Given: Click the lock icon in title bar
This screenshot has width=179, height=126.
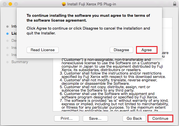Looking at the screenshot, I should click(175, 4).
